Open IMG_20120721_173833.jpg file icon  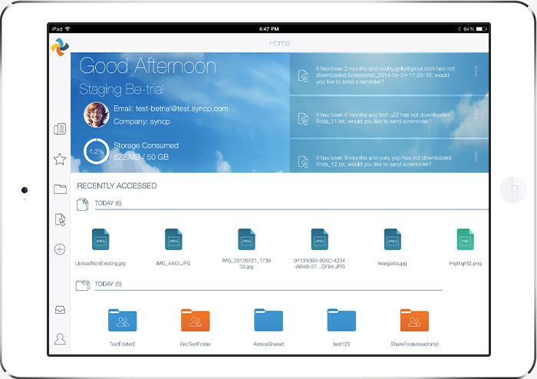click(246, 239)
